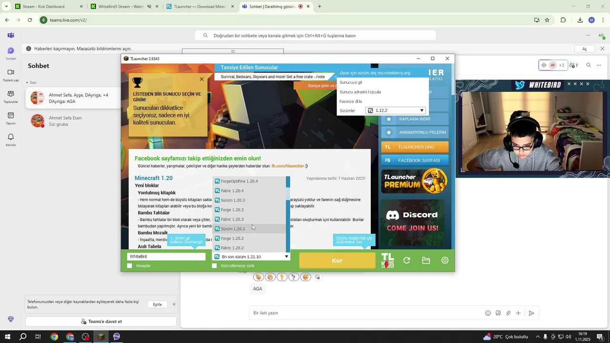
Task: Toggle Güncellemeye zorla checkbox
Action: tap(214, 266)
